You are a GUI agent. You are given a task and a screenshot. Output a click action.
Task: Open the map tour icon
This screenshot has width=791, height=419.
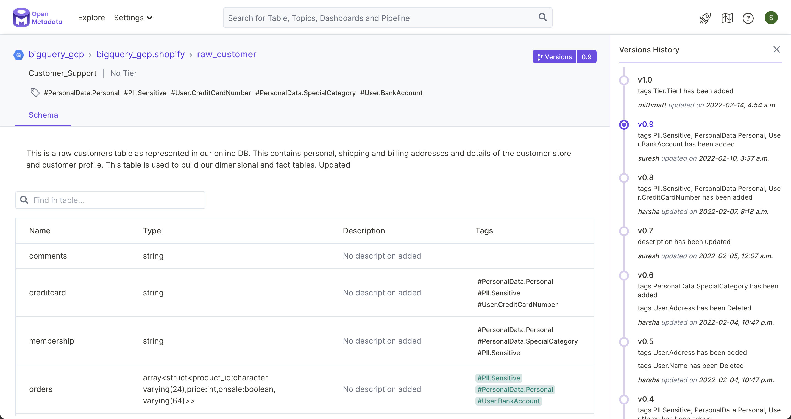[727, 18]
